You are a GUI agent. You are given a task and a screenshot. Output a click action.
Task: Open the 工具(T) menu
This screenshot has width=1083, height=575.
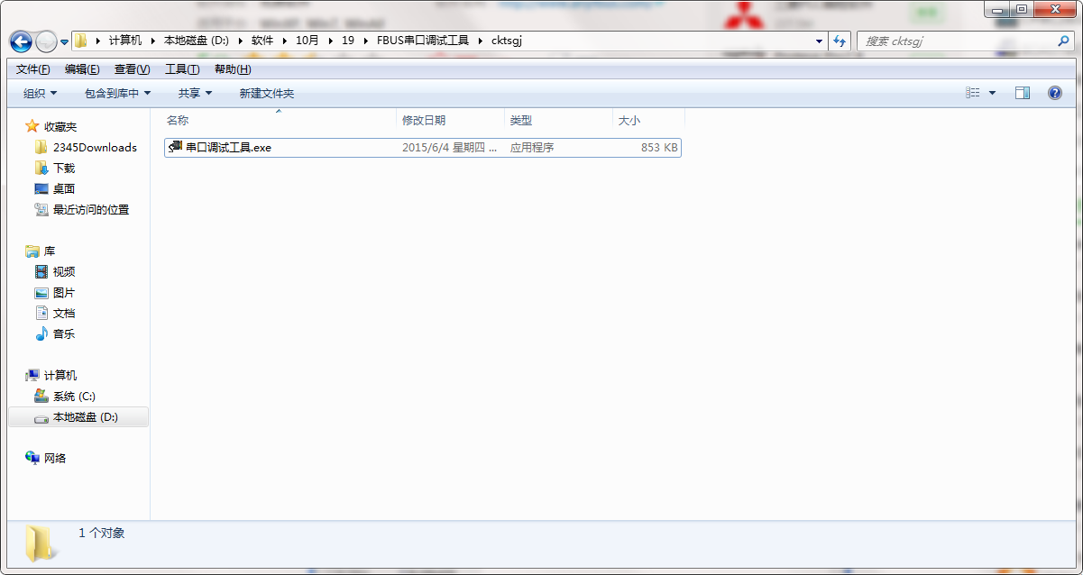[182, 69]
